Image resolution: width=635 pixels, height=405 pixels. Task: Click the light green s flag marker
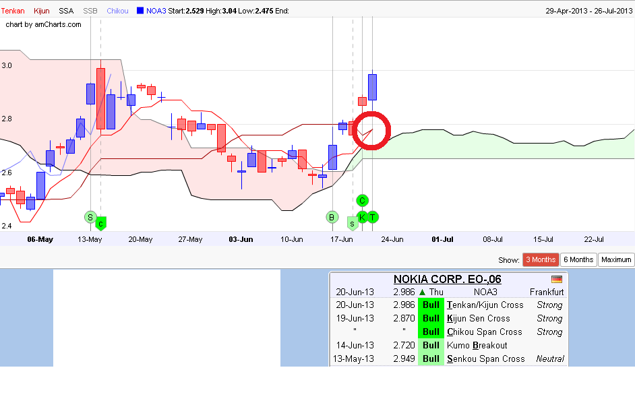[x=353, y=223]
